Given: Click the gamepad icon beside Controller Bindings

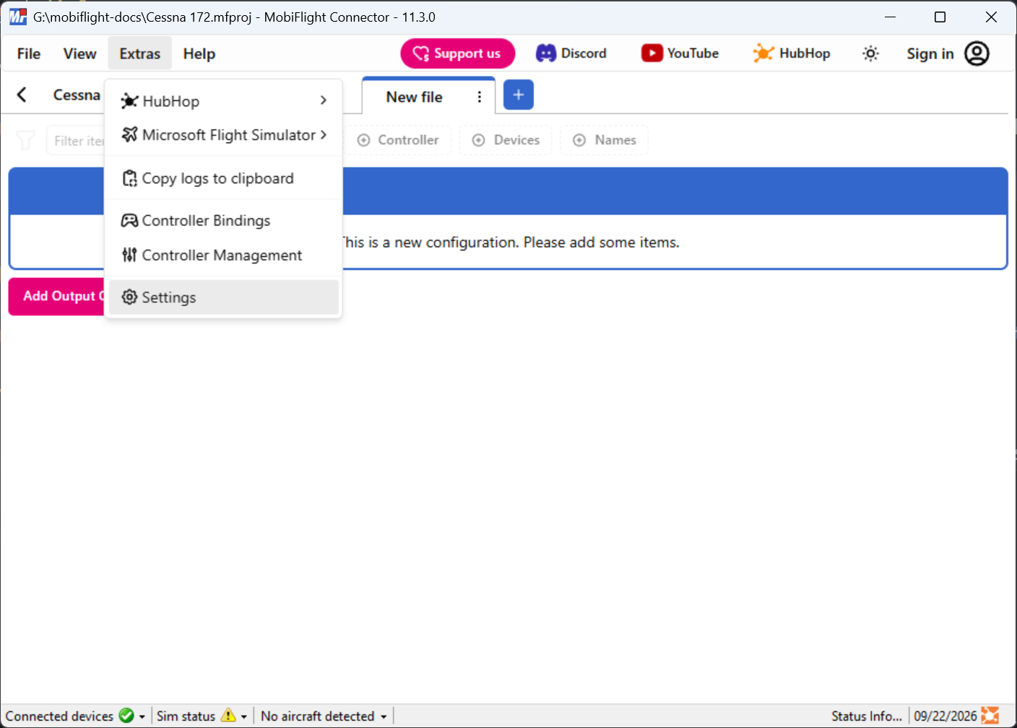Looking at the screenshot, I should [129, 220].
